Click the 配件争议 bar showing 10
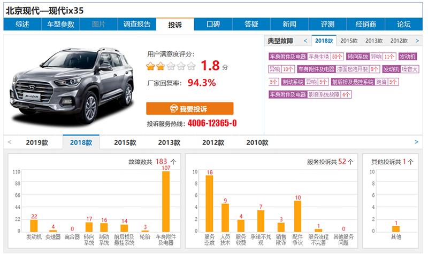 (x=298, y=216)
